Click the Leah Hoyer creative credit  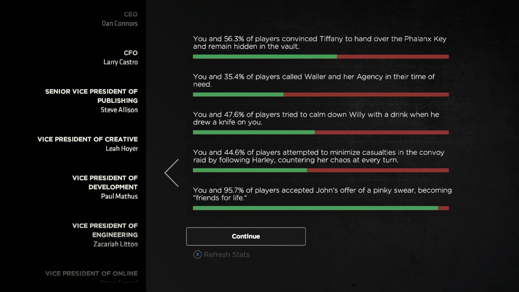[88, 144]
